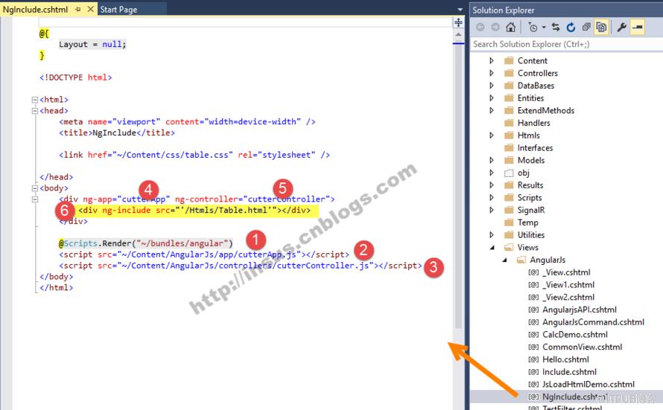Expand the Controllers folder
Image resolution: width=663 pixels, height=410 pixels.
[492, 73]
